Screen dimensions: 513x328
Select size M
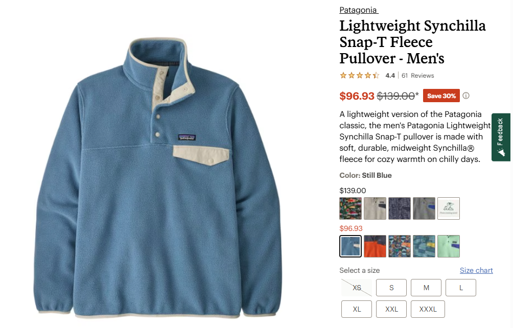(426, 288)
